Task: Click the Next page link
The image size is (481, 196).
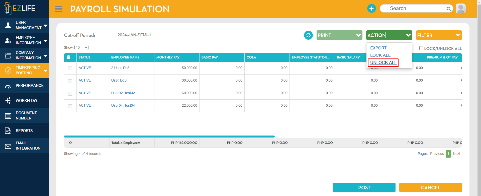Action: point(456,154)
